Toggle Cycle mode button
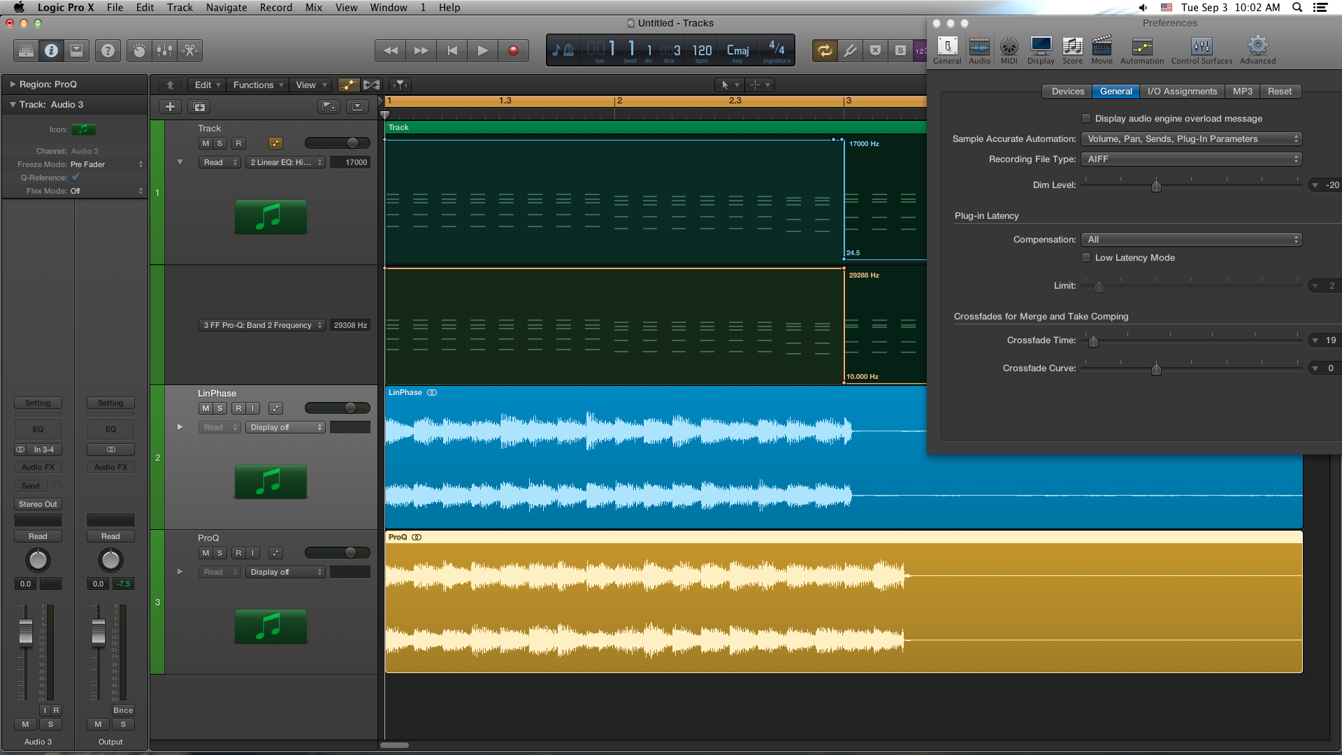This screenshot has height=755, width=1342. click(825, 50)
